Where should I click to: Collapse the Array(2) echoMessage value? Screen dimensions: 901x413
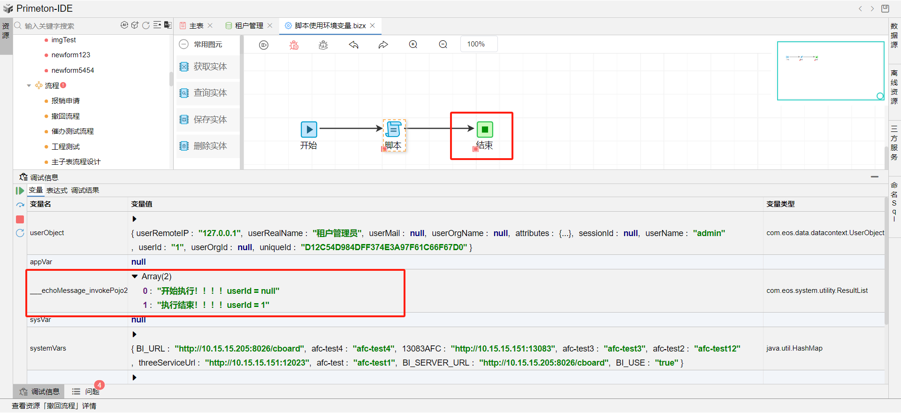[135, 276]
